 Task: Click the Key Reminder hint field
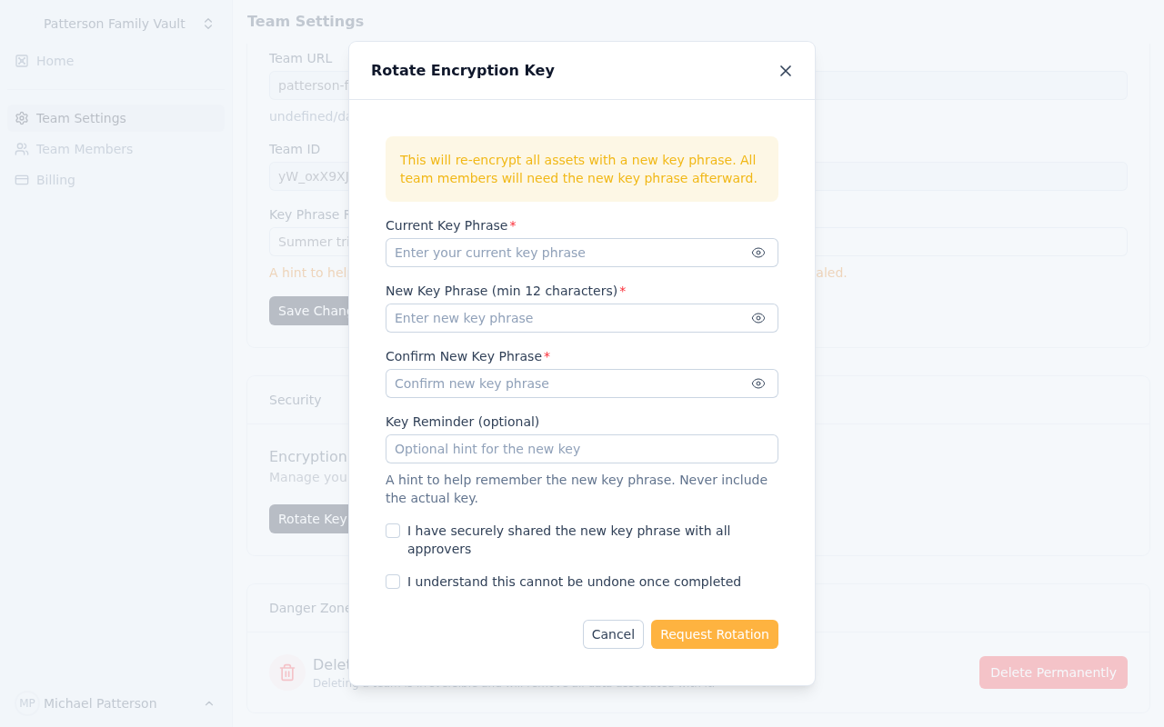(x=582, y=449)
